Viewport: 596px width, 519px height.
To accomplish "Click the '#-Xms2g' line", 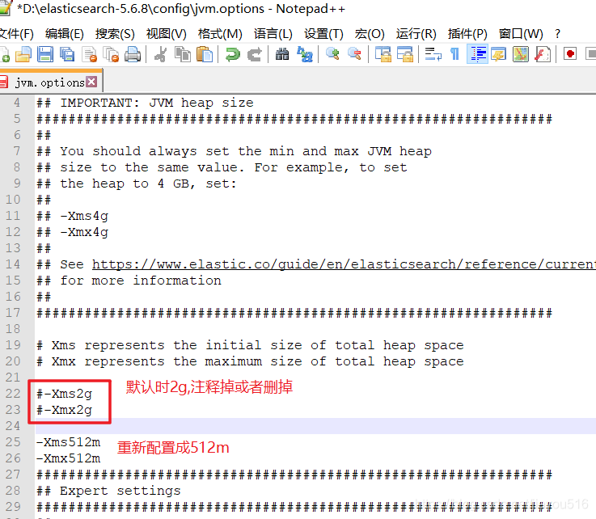I will click(64, 394).
